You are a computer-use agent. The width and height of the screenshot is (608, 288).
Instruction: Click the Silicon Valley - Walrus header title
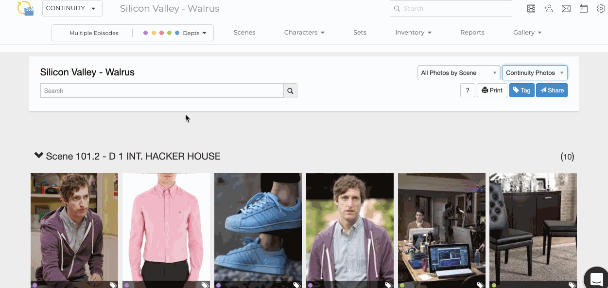(x=170, y=8)
